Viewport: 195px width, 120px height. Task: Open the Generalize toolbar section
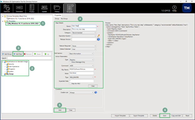click(19, 8)
